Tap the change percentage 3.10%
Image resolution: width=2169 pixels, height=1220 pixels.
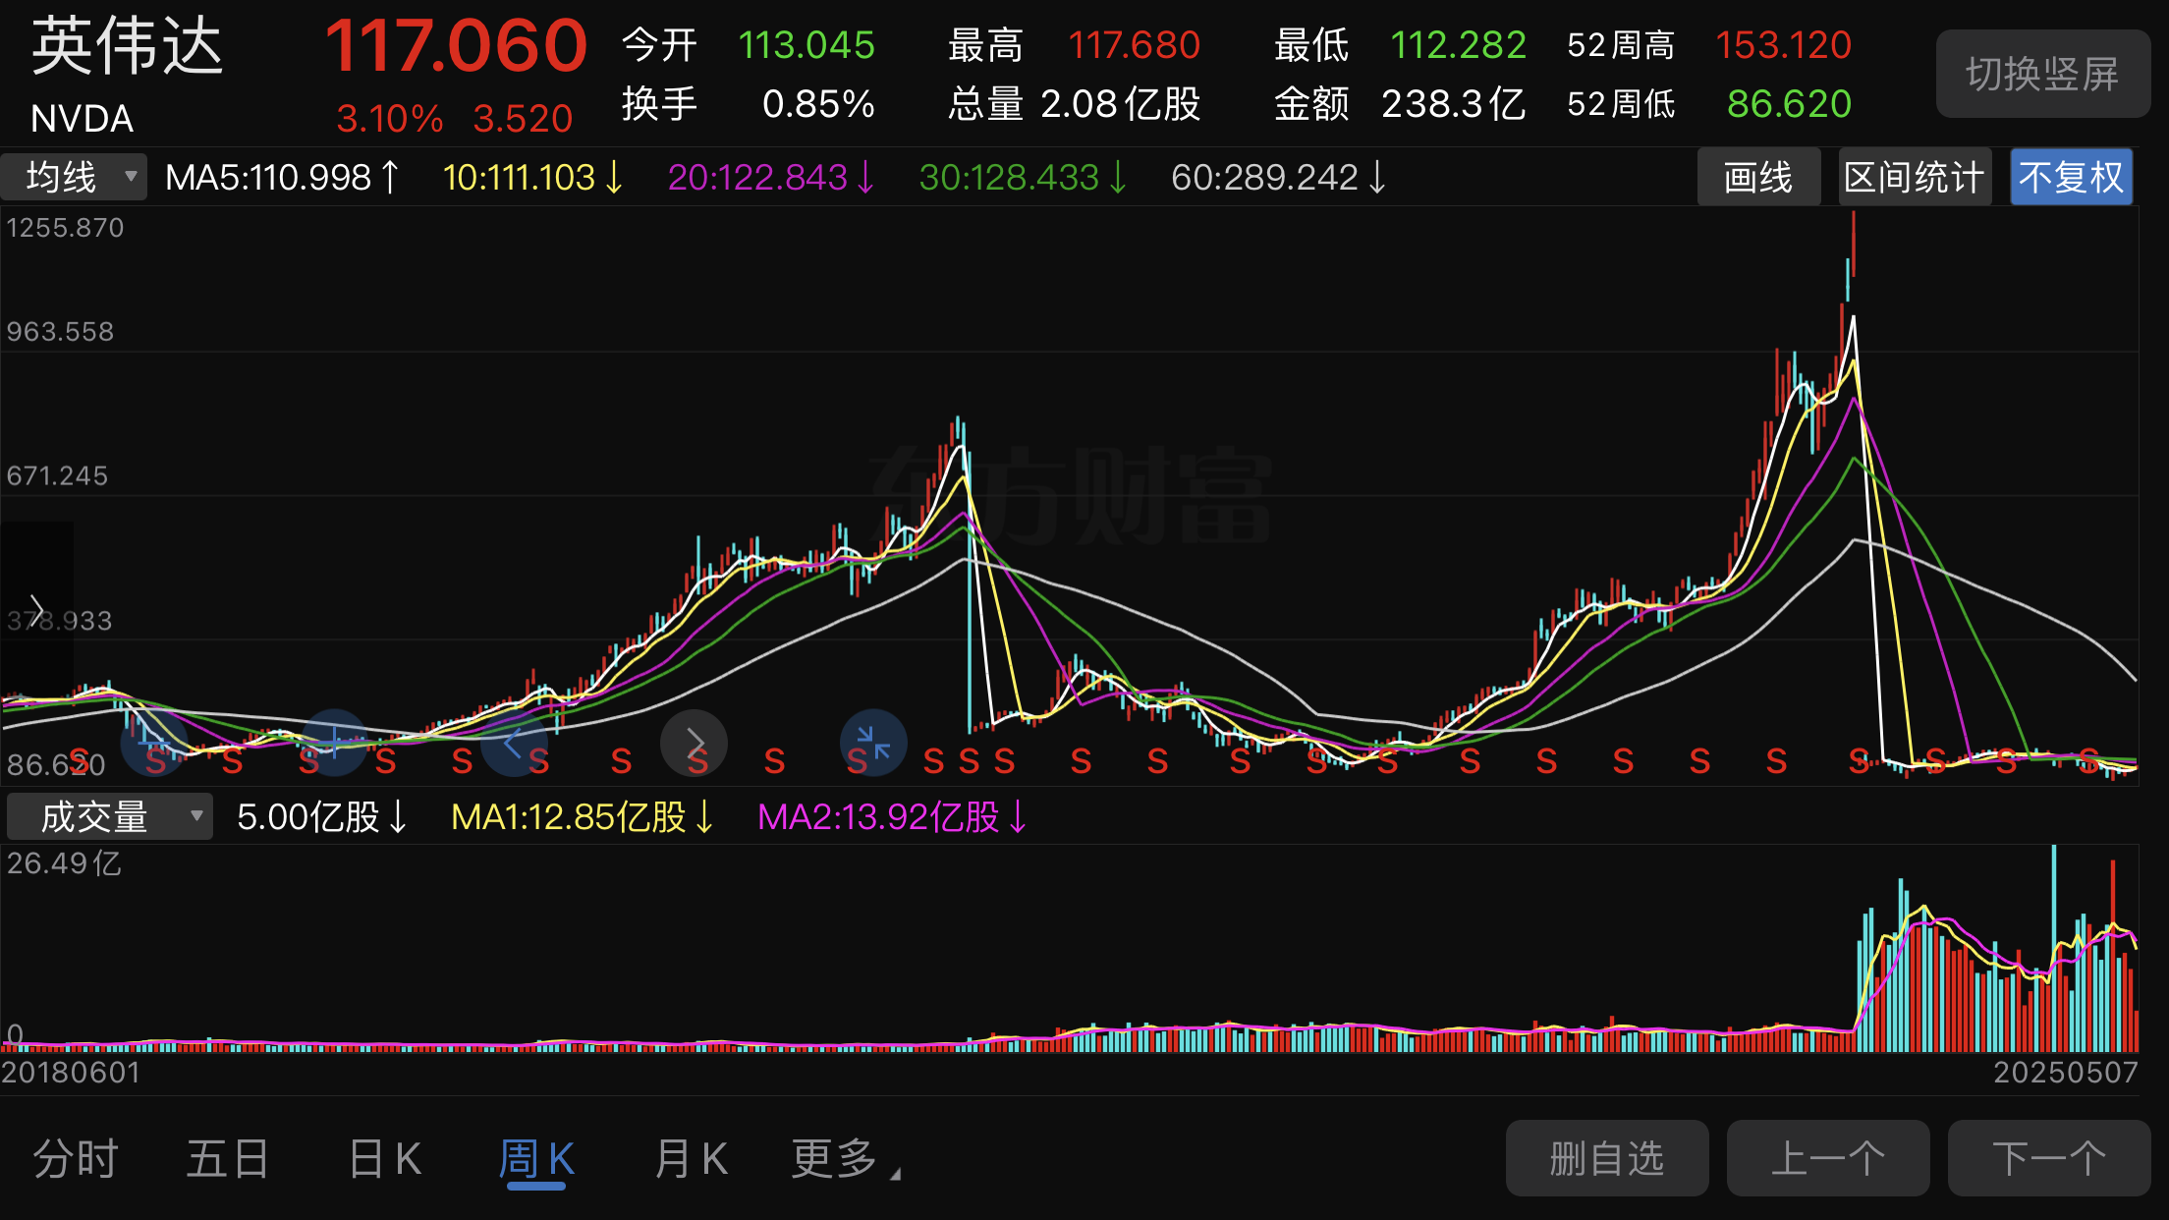[x=390, y=119]
